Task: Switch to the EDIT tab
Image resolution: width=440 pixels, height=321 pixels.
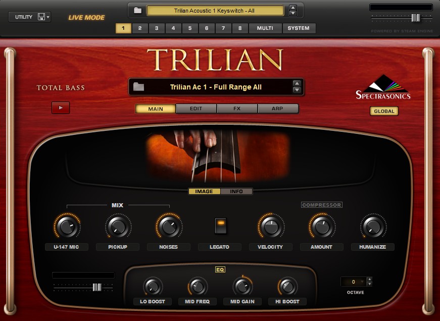Action: pos(196,109)
